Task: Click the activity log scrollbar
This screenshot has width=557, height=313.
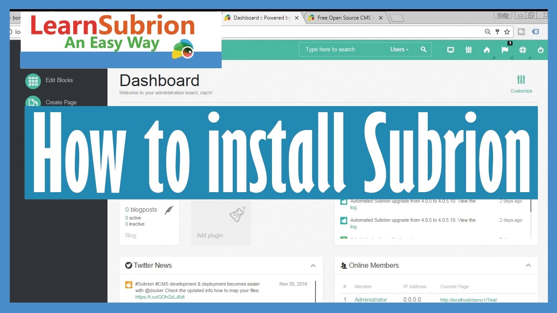Action: (531, 206)
